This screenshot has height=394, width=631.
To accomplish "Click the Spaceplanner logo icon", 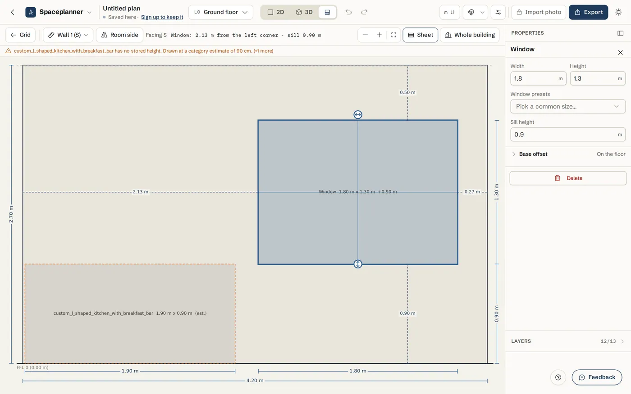I will click(31, 12).
